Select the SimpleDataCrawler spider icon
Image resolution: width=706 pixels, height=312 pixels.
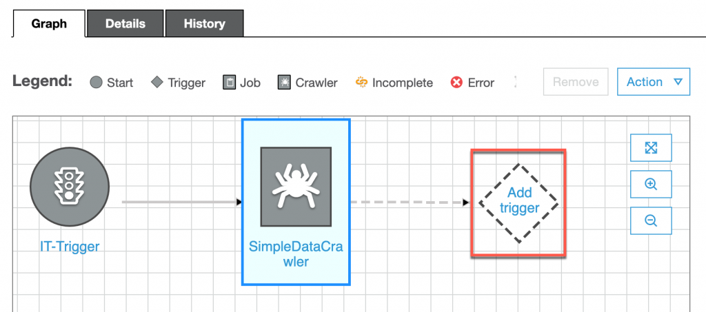pyautogui.click(x=296, y=186)
